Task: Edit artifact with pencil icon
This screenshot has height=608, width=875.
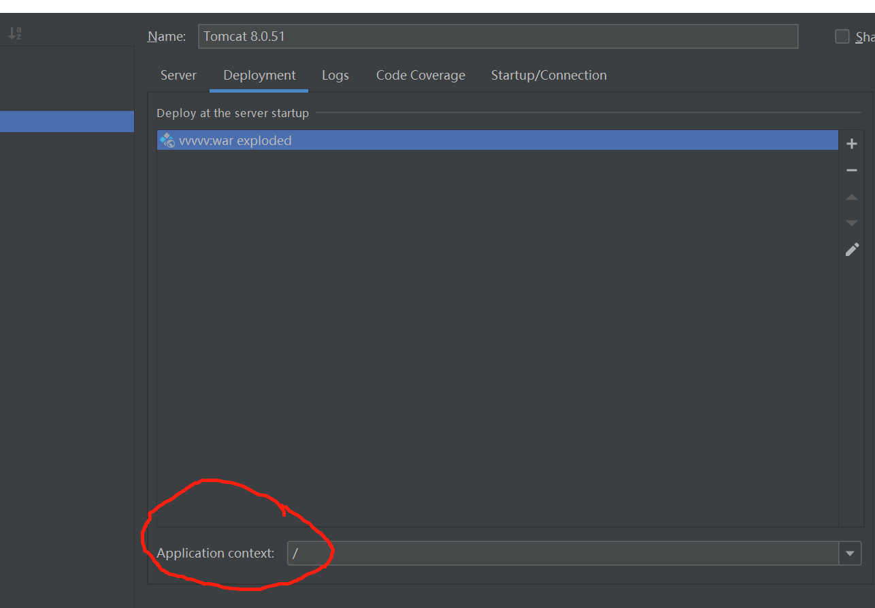Action: [851, 249]
